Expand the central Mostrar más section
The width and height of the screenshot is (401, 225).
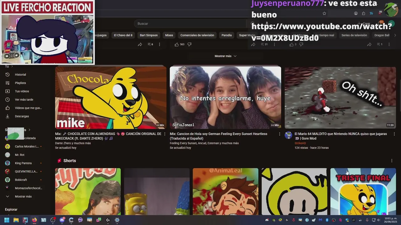coord(226,56)
